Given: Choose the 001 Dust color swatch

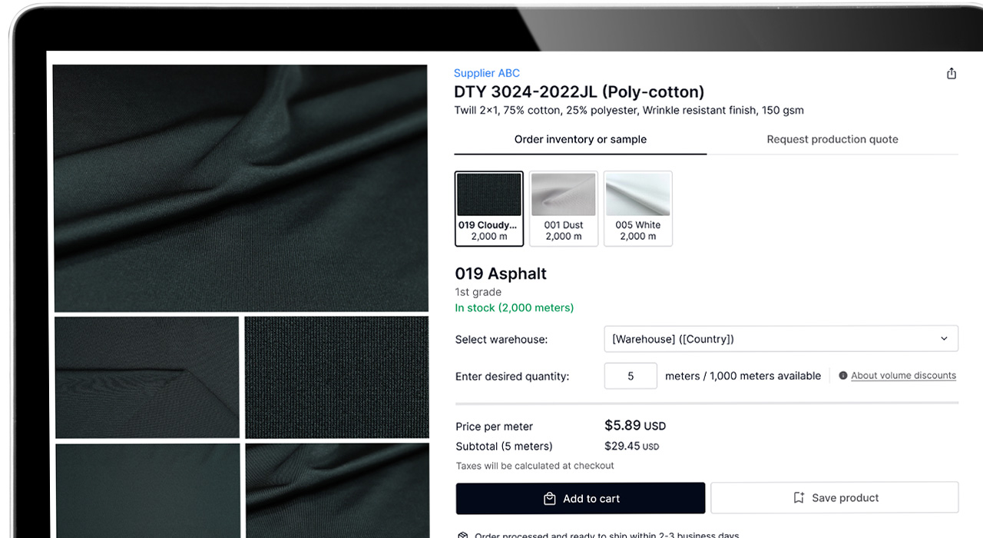Looking at the screenshot, I should [564, 208].
